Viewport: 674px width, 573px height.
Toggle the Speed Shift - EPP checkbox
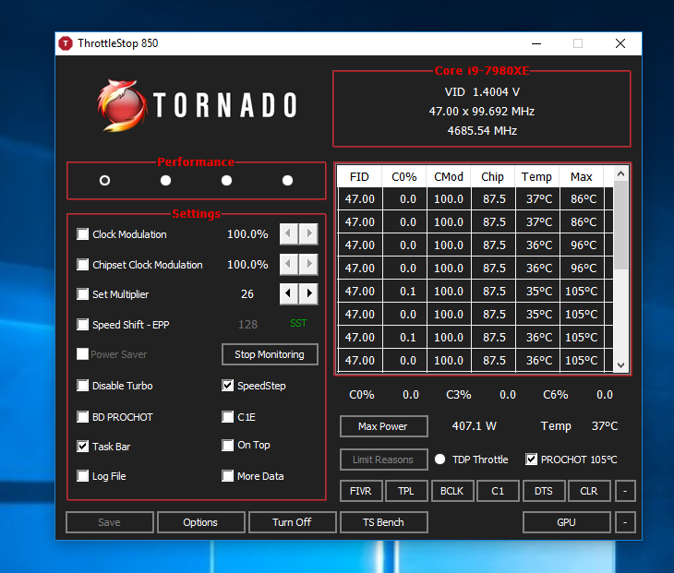[82, 324]
